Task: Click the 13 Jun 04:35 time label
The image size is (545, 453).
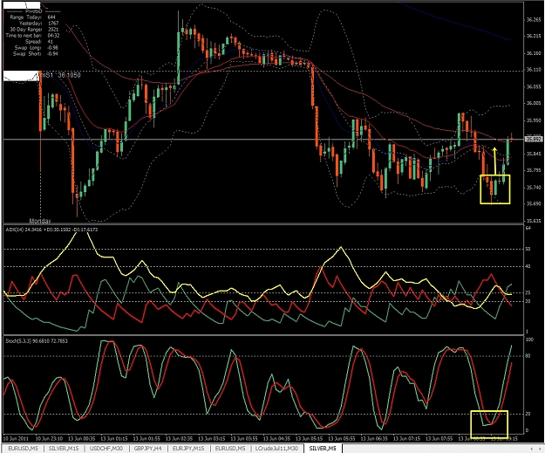Action: click(x=276, y=439)
